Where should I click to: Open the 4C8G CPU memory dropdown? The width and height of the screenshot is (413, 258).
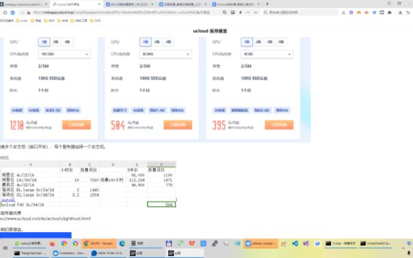tap(267, 54)
